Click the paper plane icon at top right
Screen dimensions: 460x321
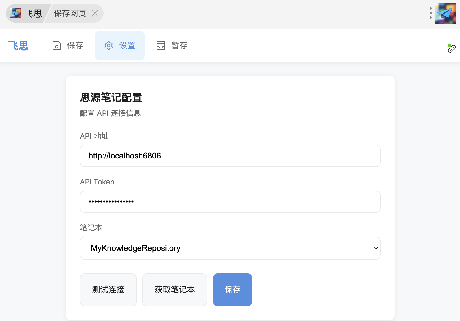(x=445, y=13)
